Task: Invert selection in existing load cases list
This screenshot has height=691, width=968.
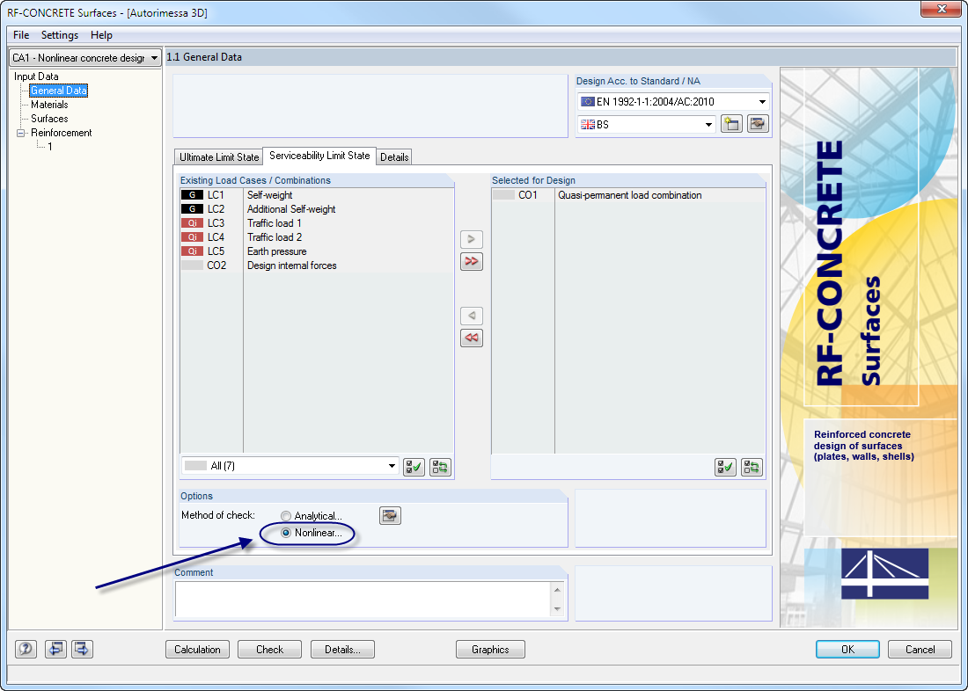Action: [x=440, y=467]
